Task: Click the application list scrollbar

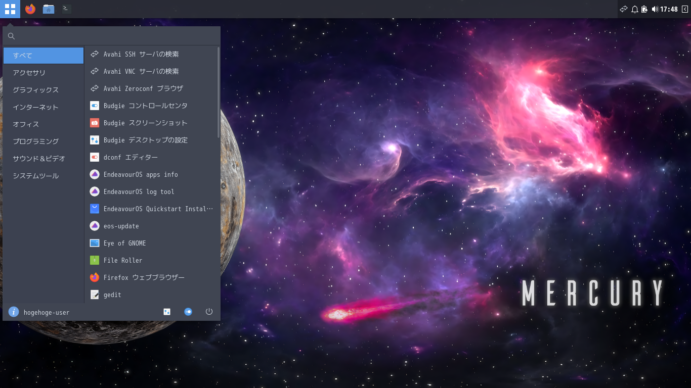Action: (219, 92)
